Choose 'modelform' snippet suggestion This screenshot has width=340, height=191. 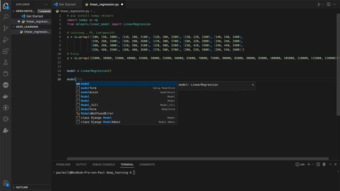point(126,88)
